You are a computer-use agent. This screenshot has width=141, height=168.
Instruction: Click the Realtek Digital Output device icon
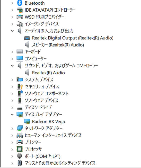(27, 38)
